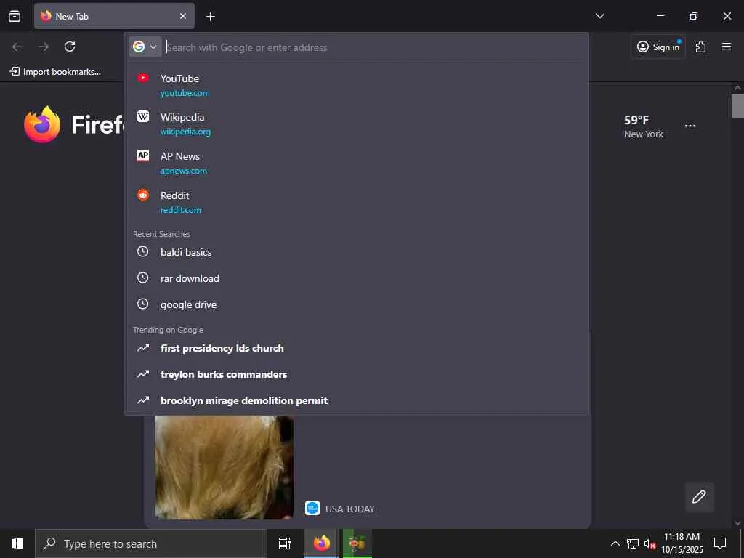Click the Firefox taskbar icon
This screenshot has width=744, height=558.
tap(321, 543)
